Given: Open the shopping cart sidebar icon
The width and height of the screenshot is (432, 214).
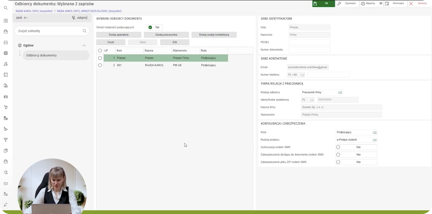Looking at the screenshot, I should click(x=5, y=107).
